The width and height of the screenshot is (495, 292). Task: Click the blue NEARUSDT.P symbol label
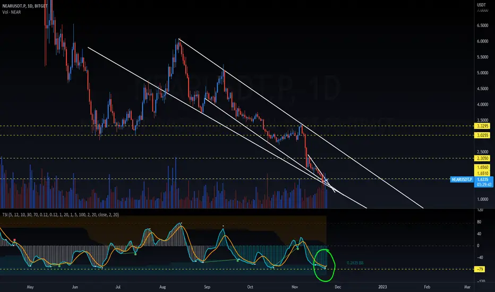coord(462,179)
